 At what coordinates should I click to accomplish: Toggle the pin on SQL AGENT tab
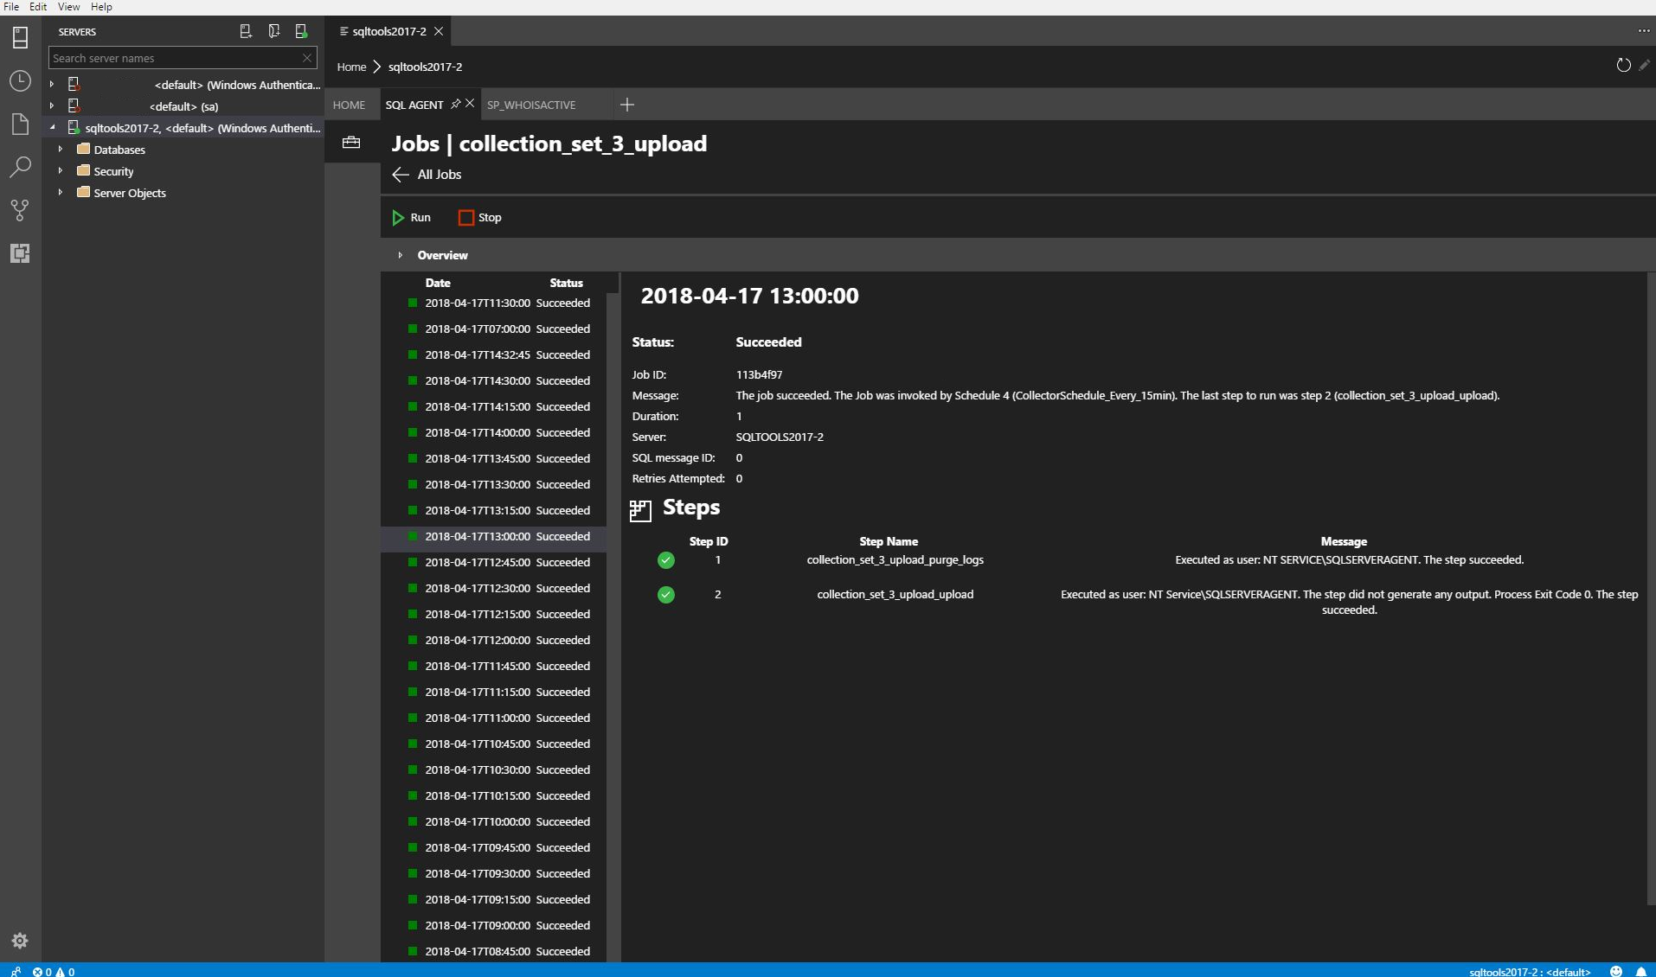[x=456, y=104]
